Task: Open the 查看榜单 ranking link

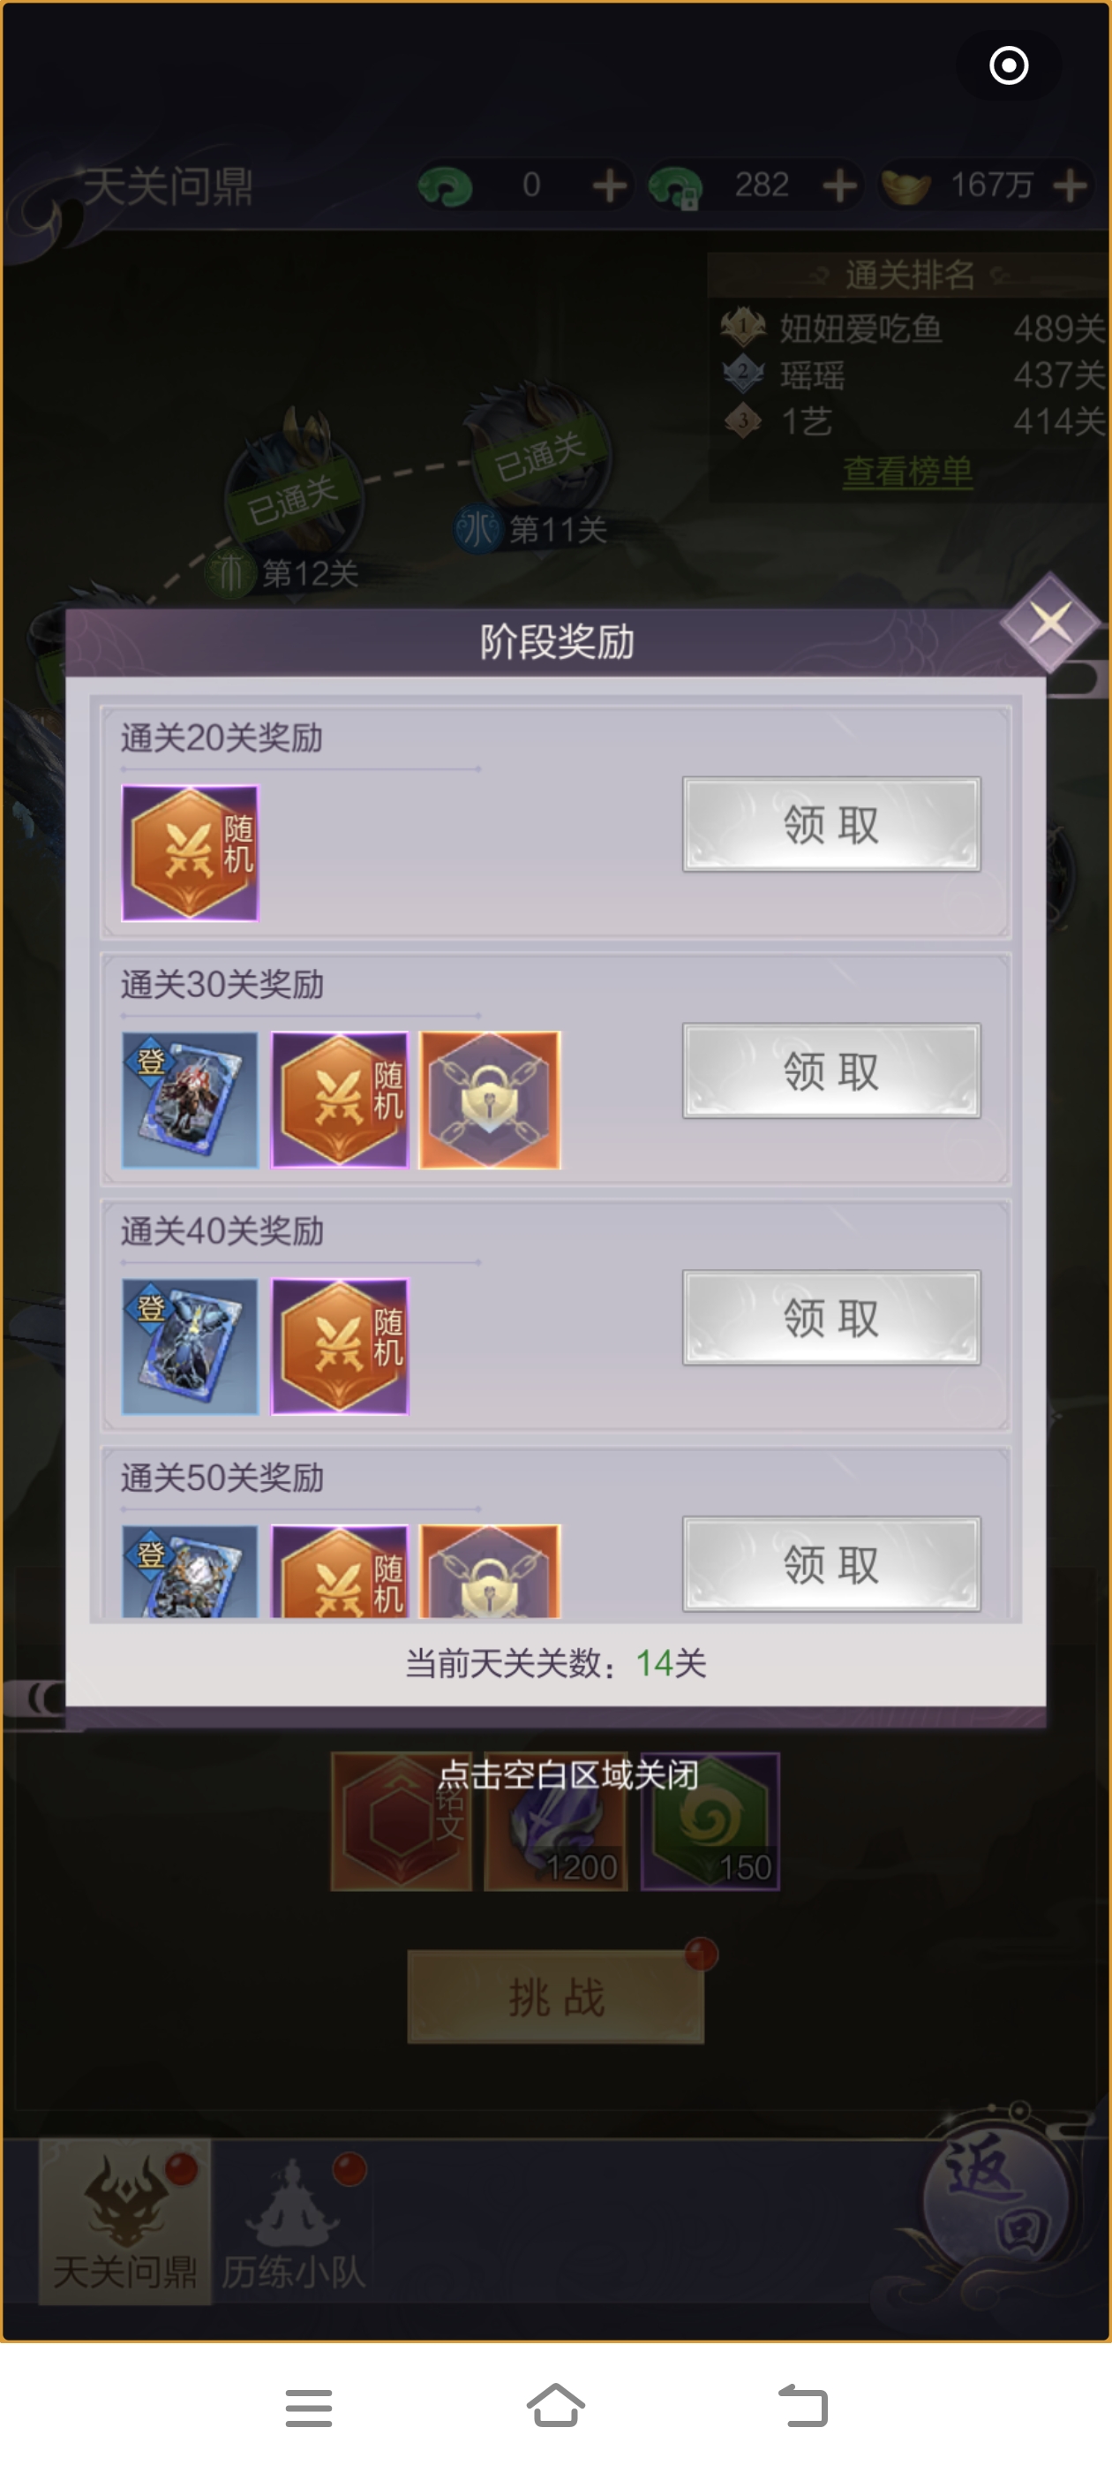Action: [x=906, y=472]
